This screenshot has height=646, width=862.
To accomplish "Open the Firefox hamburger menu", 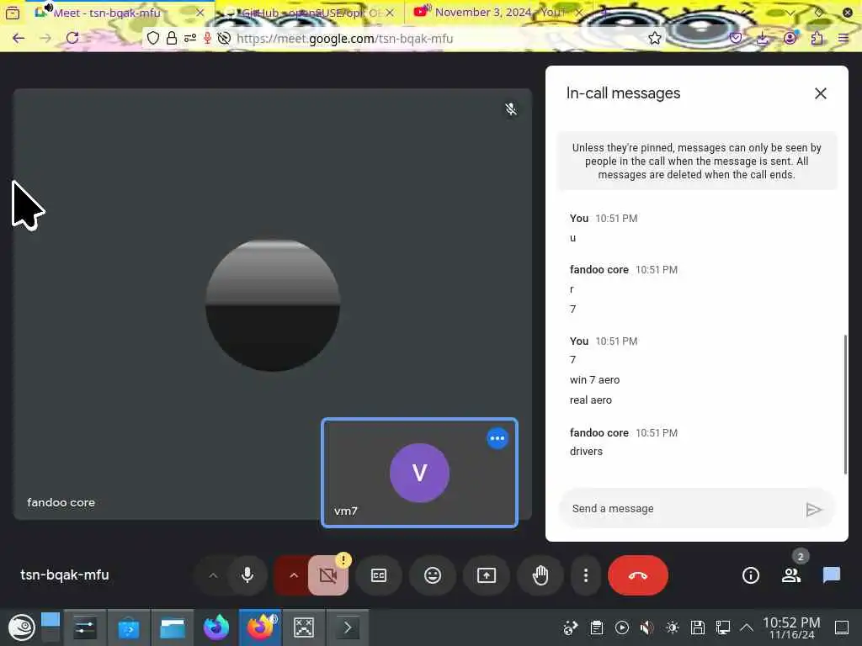I will click(x=843, y=38).
